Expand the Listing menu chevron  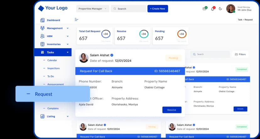click(x=68, y=116)
